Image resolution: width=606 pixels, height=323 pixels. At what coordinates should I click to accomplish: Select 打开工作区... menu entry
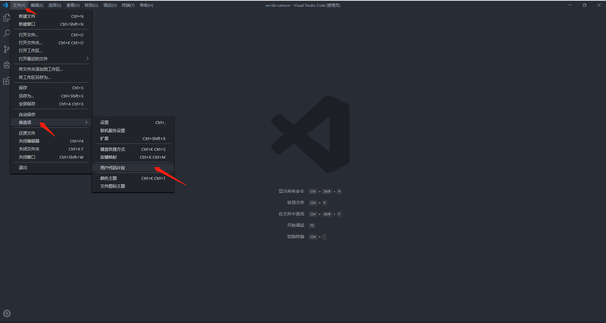pos(51,51)
